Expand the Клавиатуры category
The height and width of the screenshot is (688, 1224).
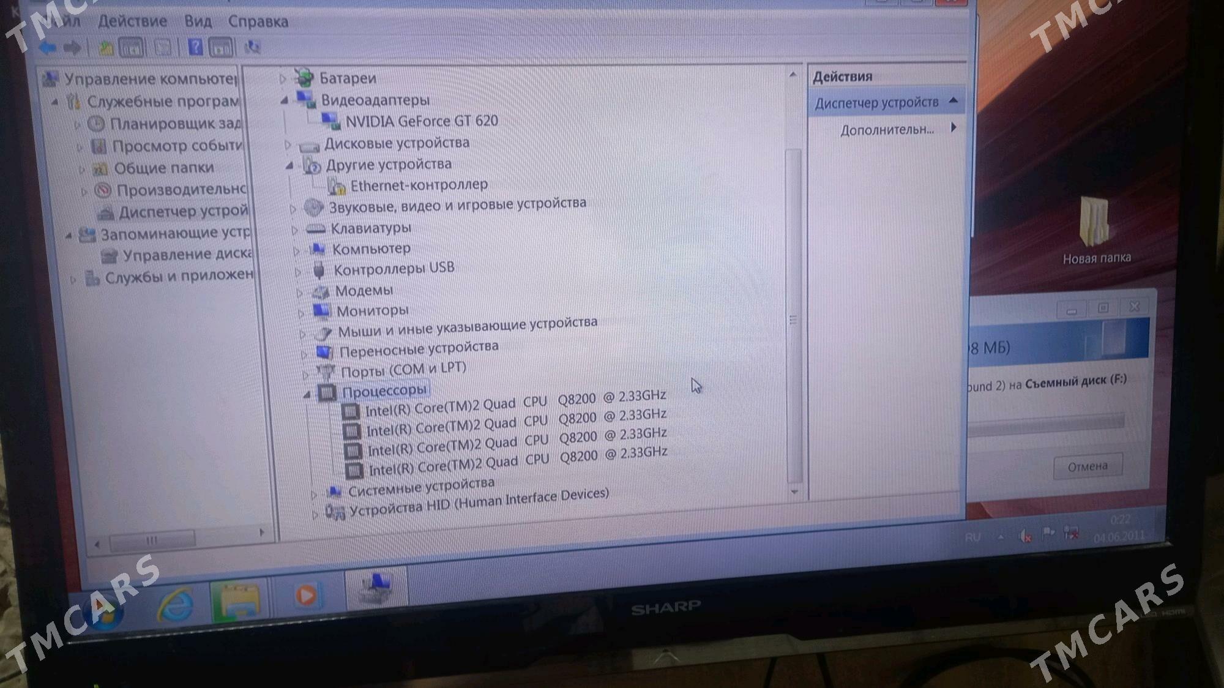(x=294, y=230)
